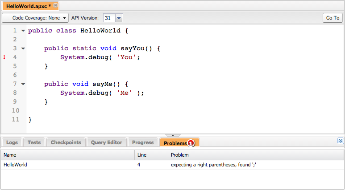Place cursor on 'You' string literal

(x=126, y=57)
